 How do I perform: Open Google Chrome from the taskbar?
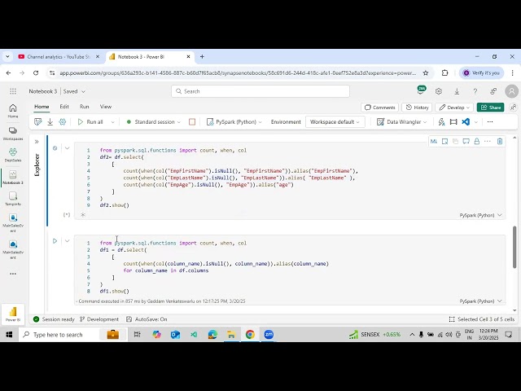click(250, 335)
